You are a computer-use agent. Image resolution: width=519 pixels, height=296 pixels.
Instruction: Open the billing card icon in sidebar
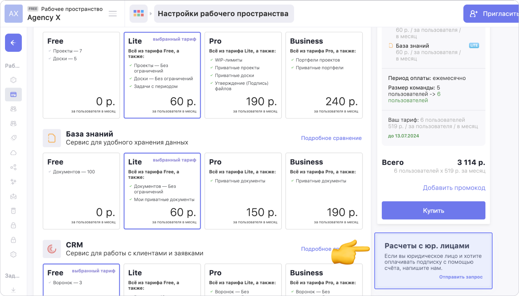pos(13,95)
